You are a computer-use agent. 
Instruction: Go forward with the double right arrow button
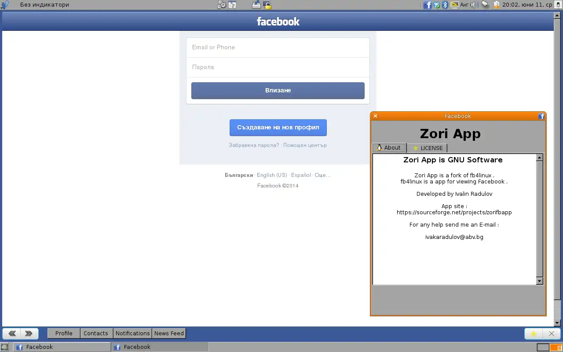point(29,334)
